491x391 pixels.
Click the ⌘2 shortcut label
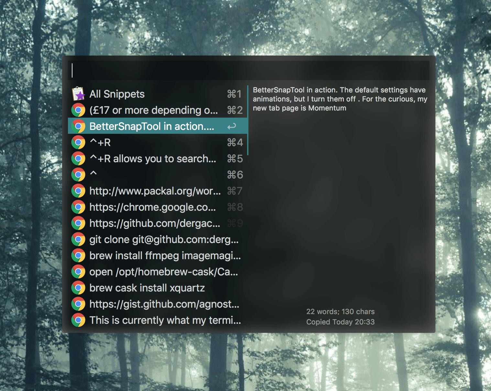pyautogui.click(x=235, y=110)
